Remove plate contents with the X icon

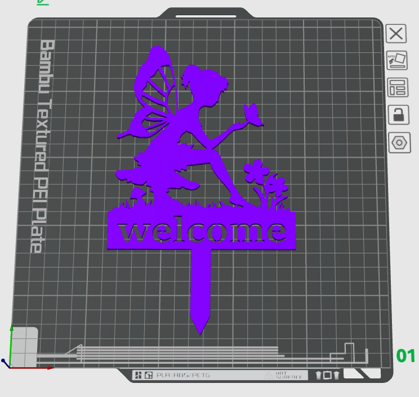coord(396,34)
